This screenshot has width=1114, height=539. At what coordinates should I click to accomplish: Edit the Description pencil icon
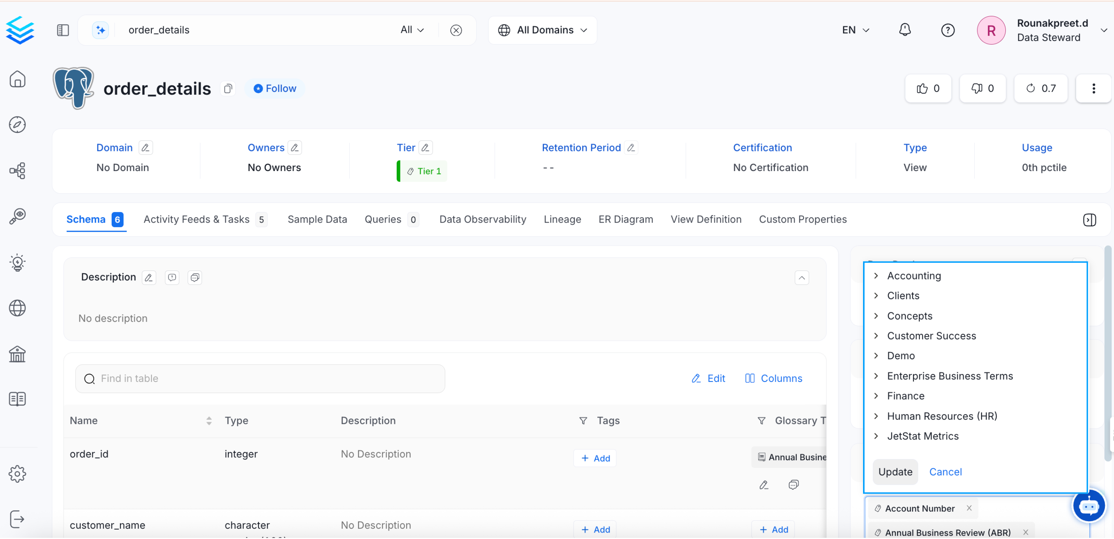[x=149, y=277]
